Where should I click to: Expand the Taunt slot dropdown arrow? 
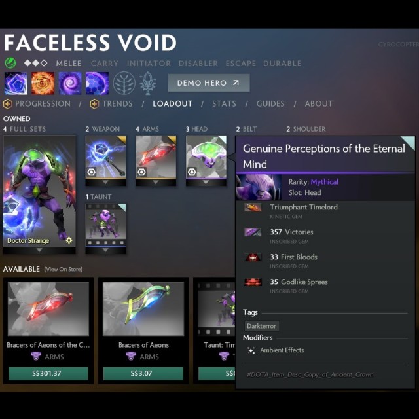pos(105,250)
